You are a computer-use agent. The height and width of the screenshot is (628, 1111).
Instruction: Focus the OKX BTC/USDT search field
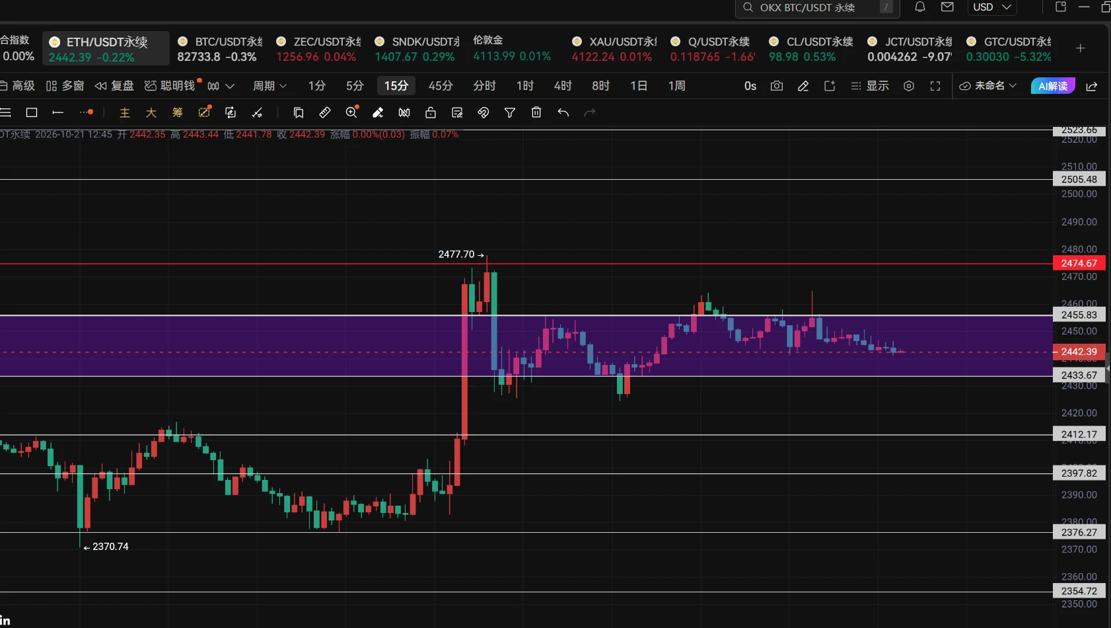(816, 7)
